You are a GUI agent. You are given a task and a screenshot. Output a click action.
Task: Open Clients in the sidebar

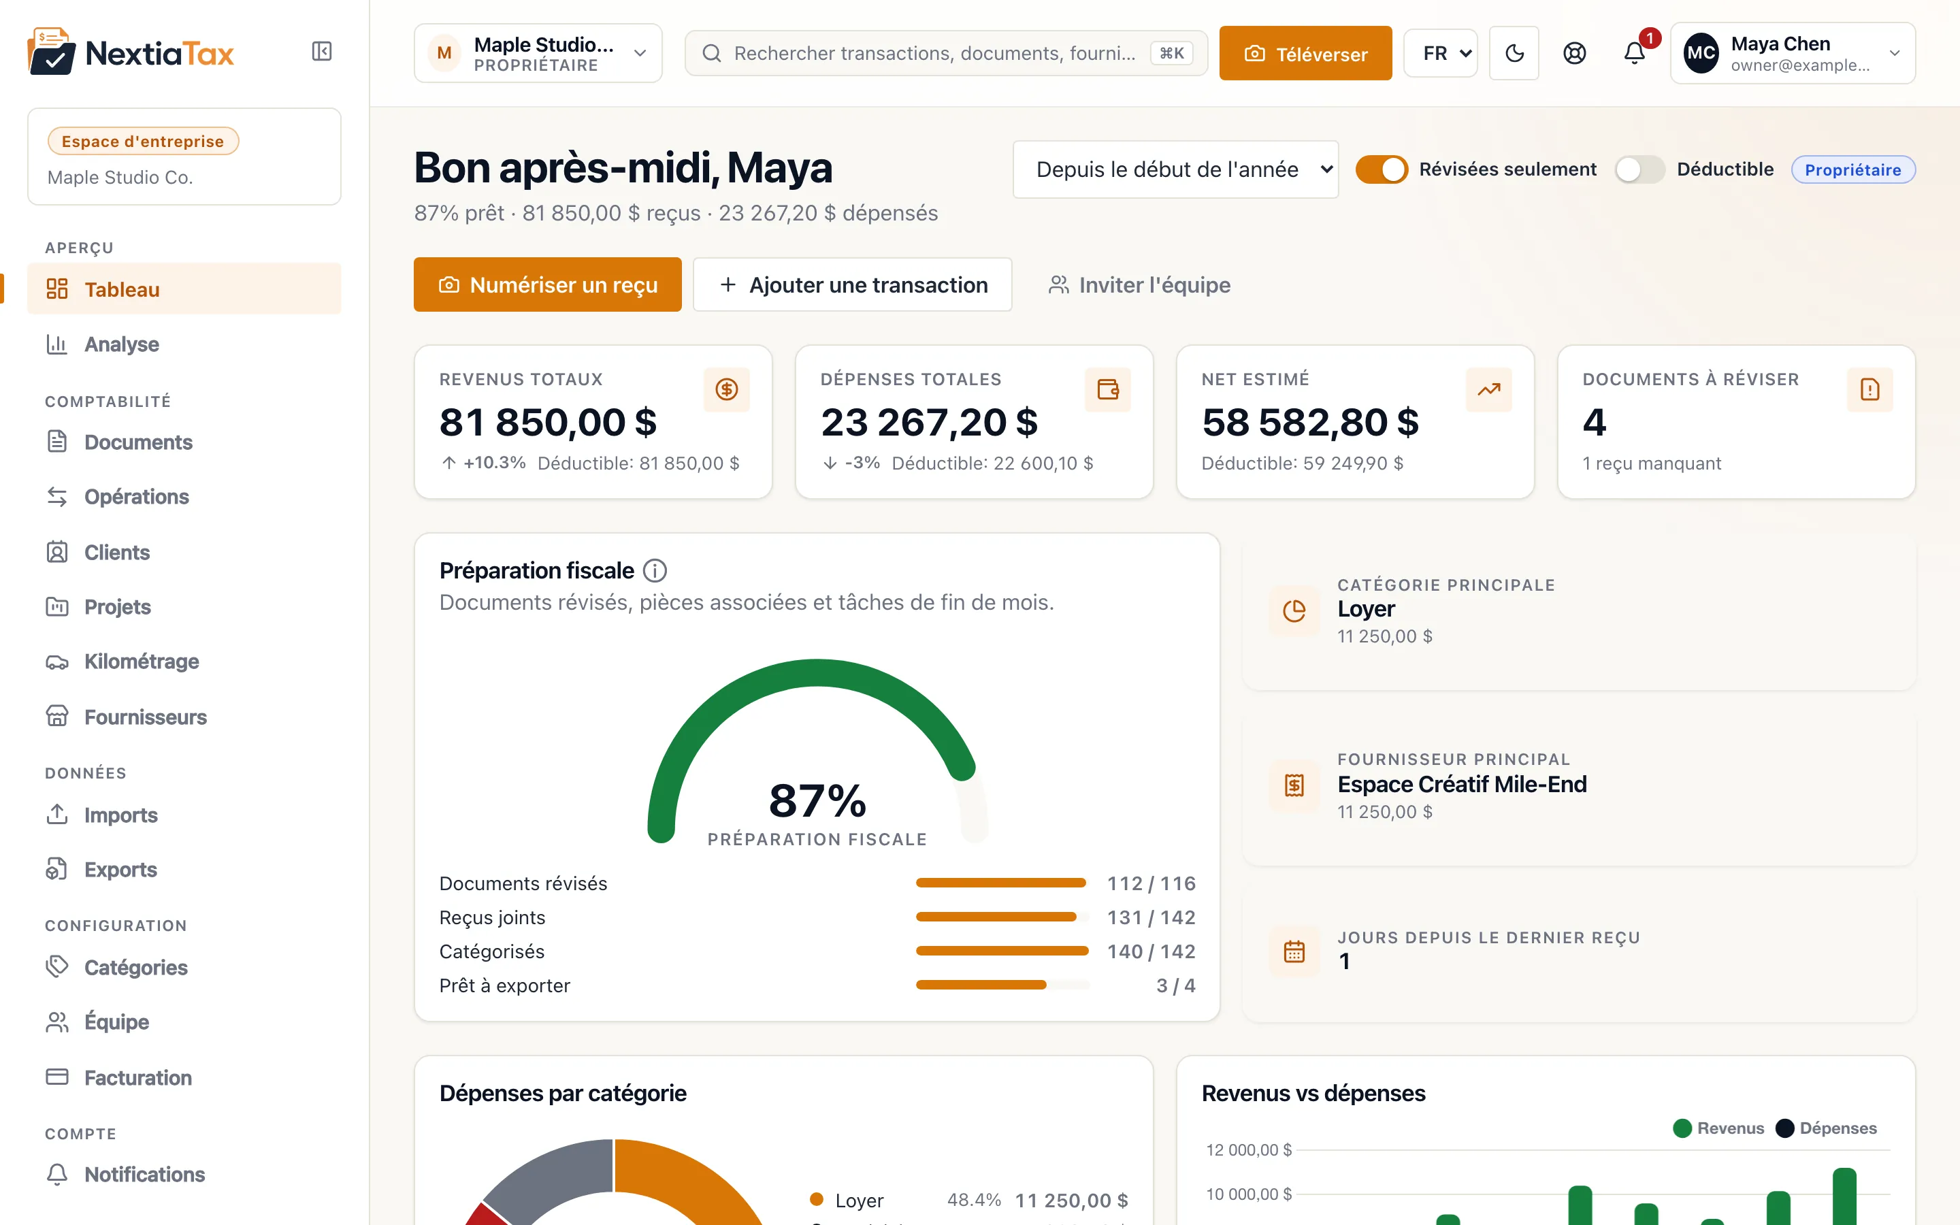184,553
